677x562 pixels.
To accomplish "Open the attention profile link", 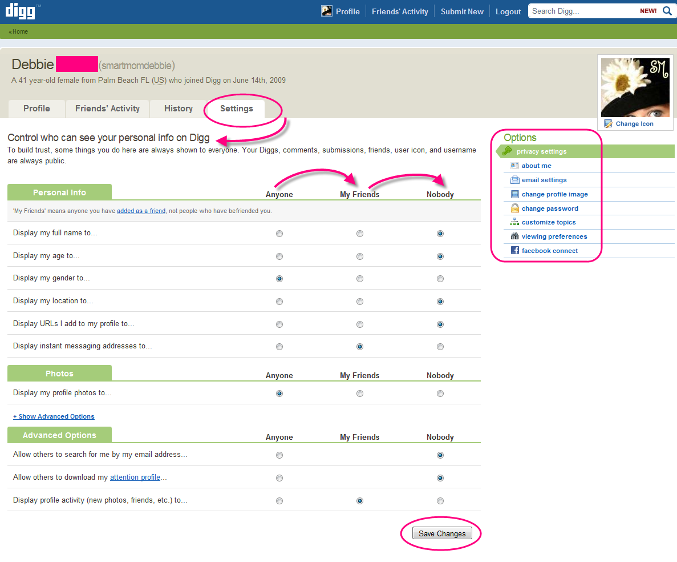I will point(135,477).
